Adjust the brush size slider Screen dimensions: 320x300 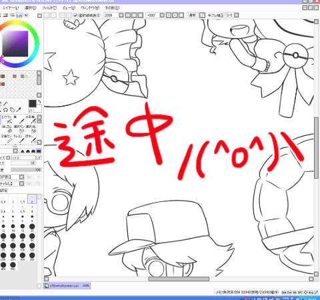pos(27,158)
